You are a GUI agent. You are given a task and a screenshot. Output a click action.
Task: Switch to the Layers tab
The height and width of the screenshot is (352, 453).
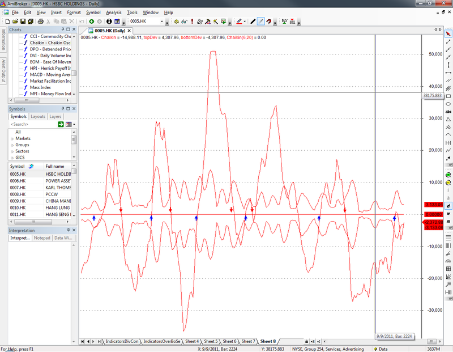pos(55,117)
